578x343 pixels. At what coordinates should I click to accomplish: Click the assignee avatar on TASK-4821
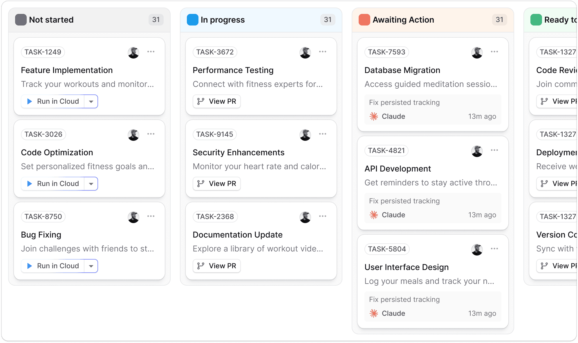[477, 151]
